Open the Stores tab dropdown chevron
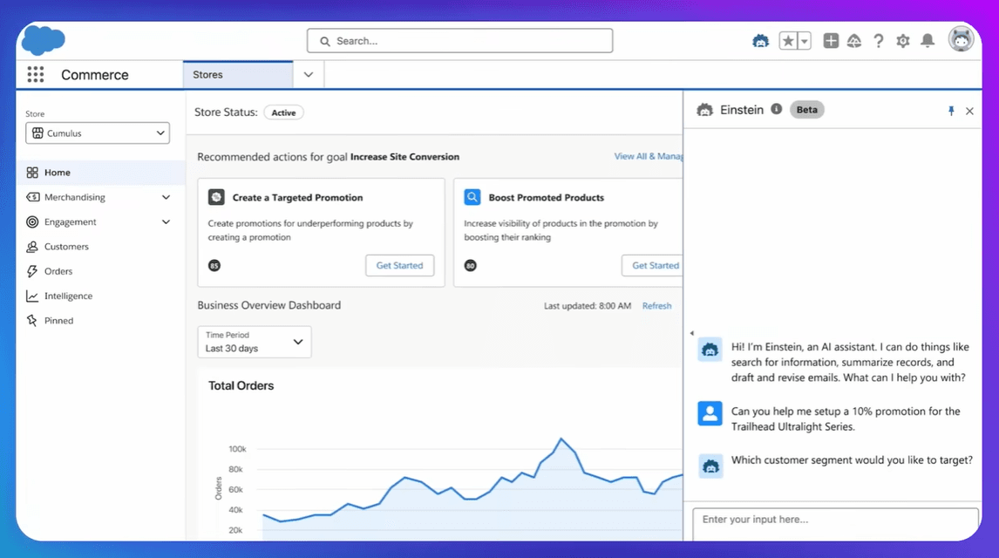This screenshot has width=999, height=558. click(309, 74)
